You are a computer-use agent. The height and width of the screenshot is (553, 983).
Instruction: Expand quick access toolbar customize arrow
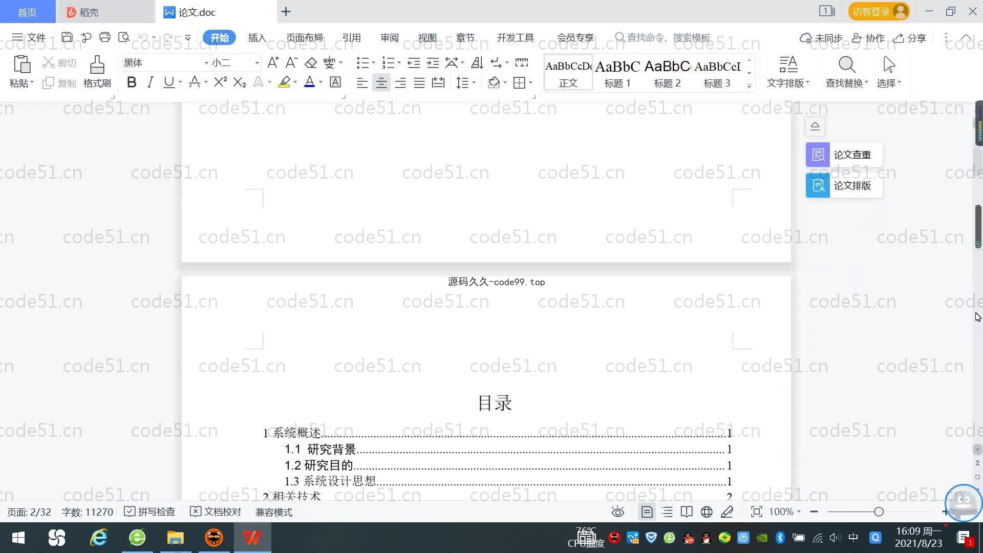(187, 37)
